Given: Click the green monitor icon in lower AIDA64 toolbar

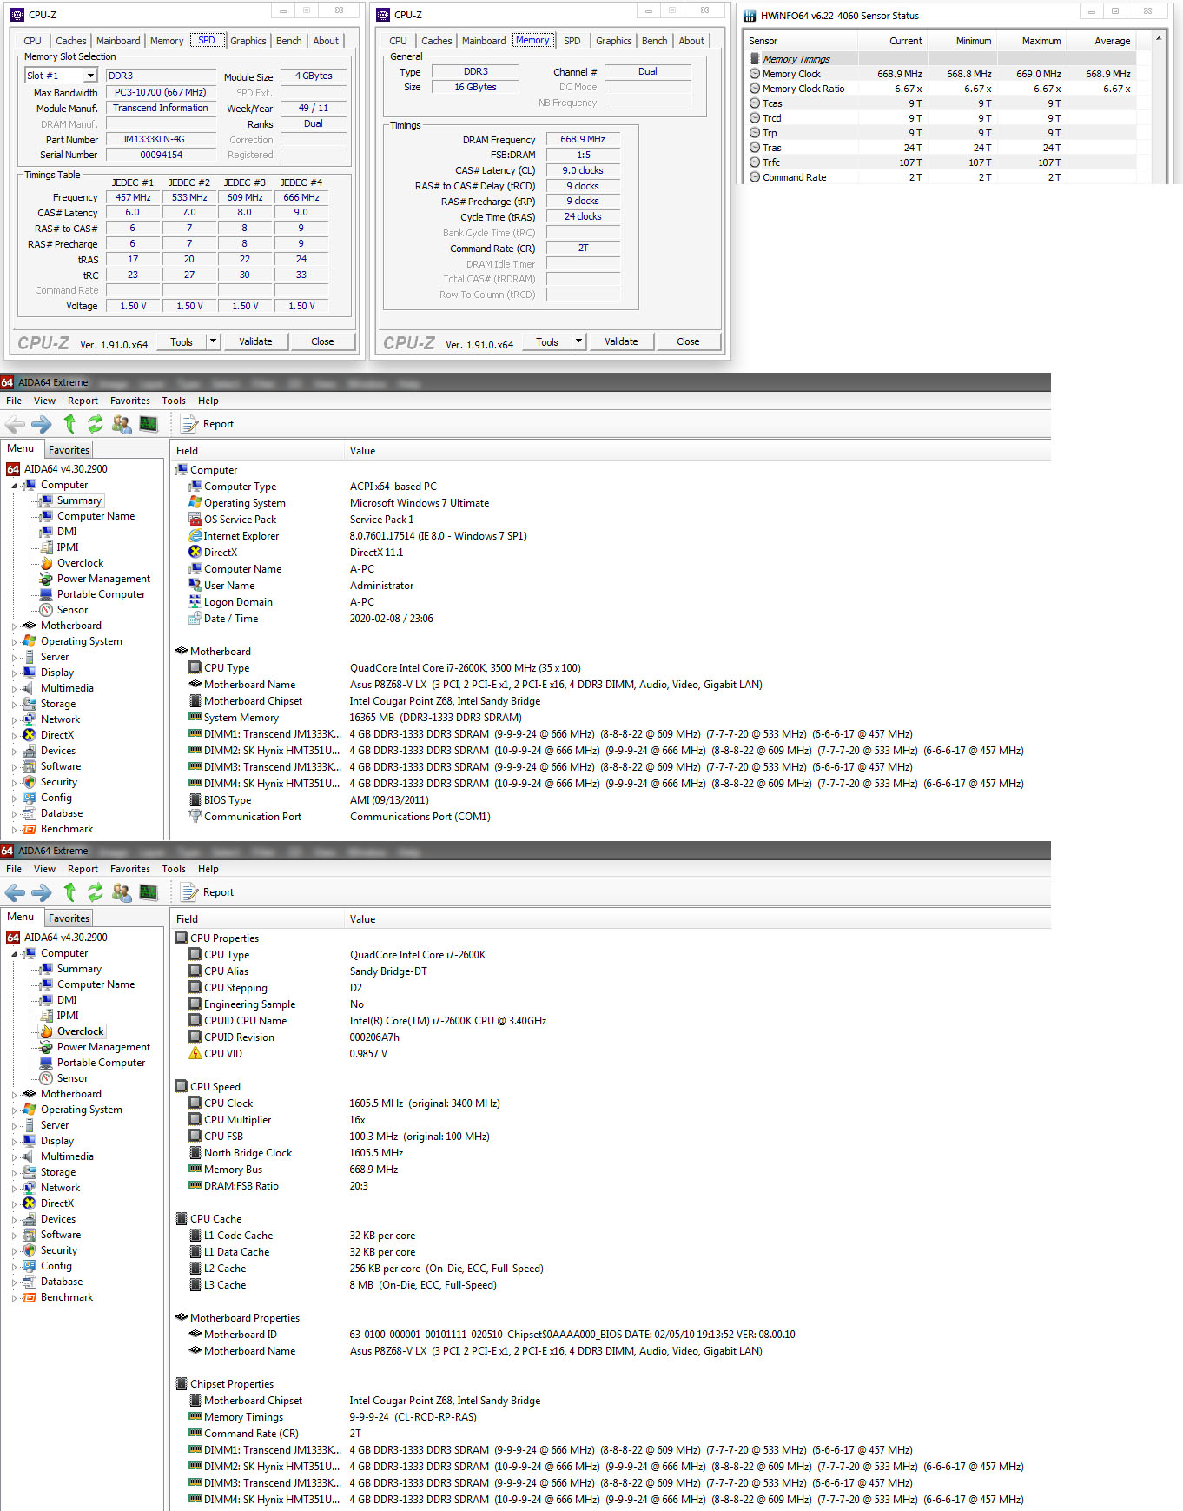Looking at the screenshot, I should pos(149,892).
